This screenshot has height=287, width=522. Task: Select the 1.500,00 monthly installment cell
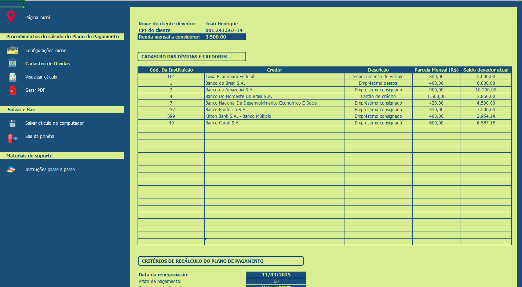(x=436, y=97)
